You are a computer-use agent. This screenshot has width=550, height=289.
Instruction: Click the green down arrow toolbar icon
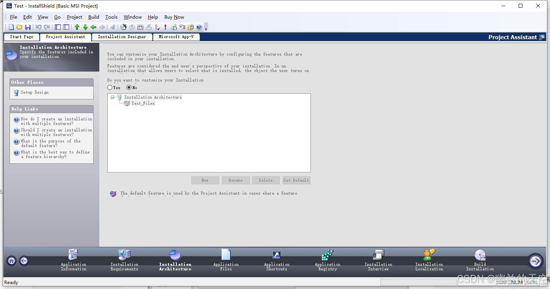[86, 27]
